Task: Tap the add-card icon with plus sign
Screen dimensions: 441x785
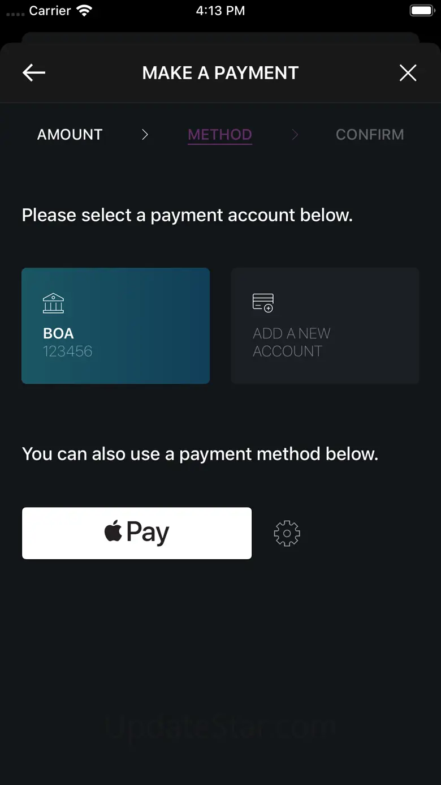Action: [263, 303]
